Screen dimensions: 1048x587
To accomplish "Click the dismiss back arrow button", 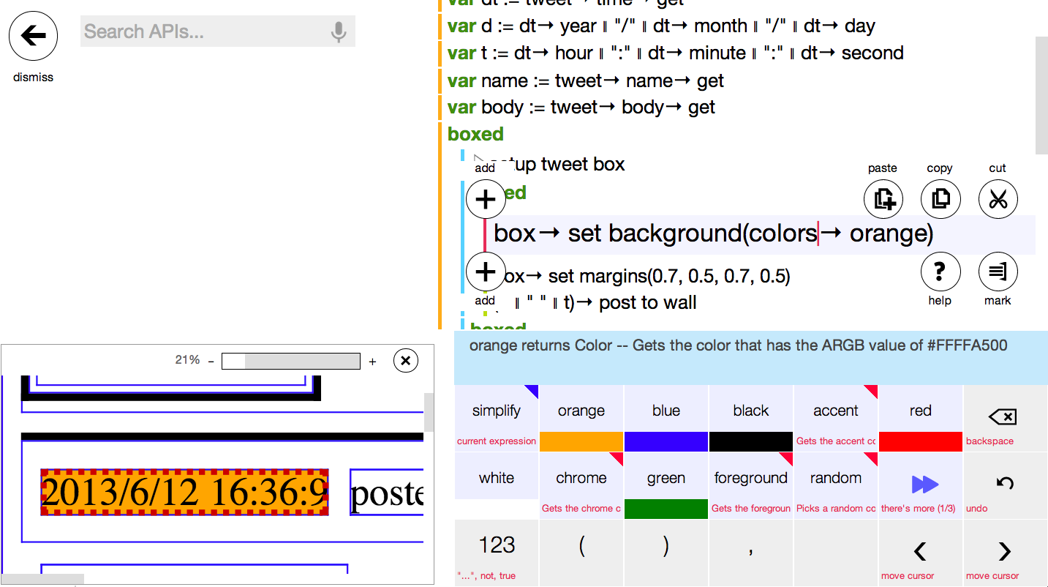I will pyautogui.click(x=33, y=35).
